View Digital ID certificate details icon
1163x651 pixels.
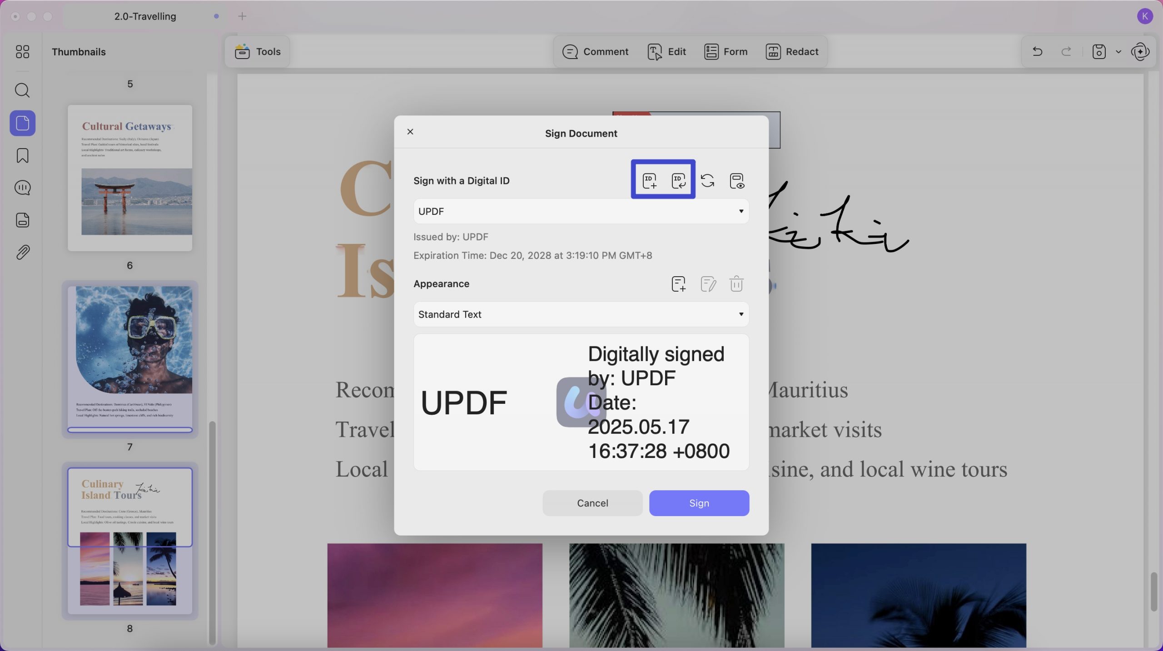coord(737,180)
